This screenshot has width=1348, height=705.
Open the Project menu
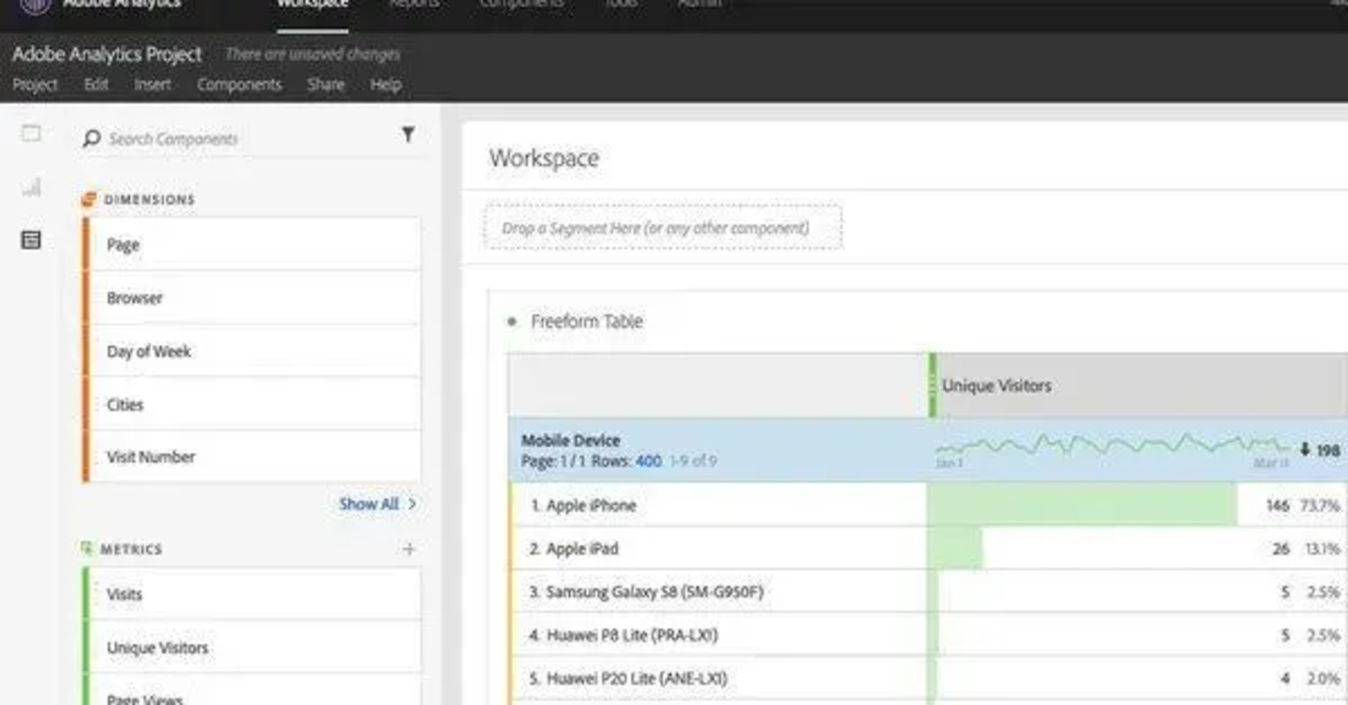click(34, 85)
